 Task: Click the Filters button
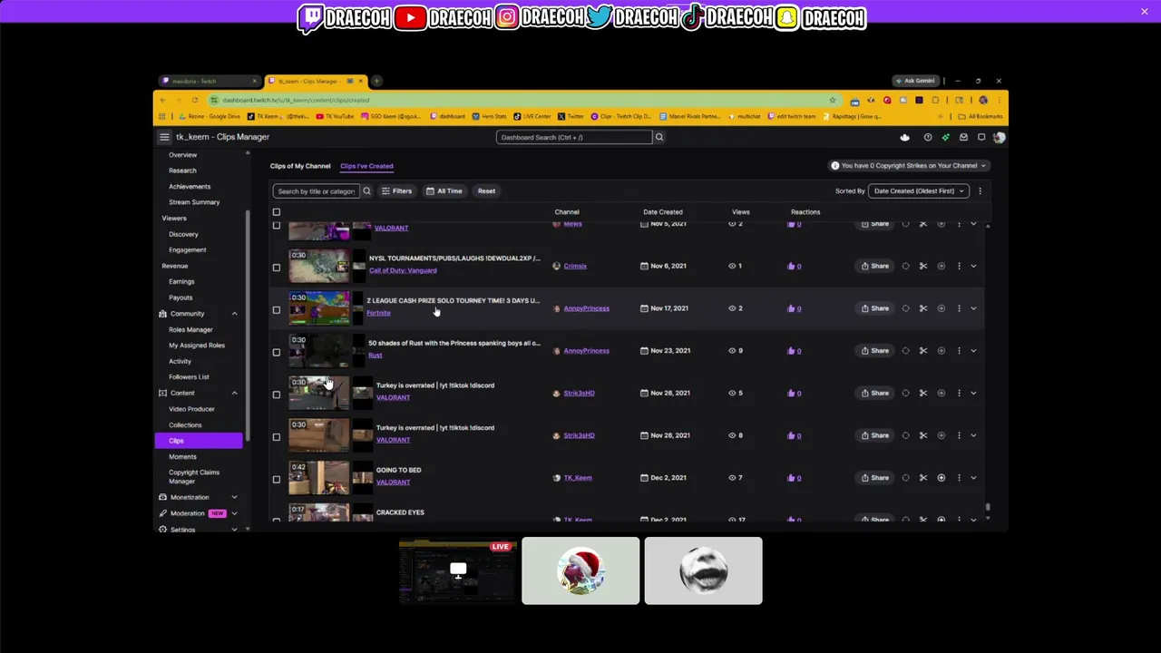pyautogui.click(x=396, y=190)
